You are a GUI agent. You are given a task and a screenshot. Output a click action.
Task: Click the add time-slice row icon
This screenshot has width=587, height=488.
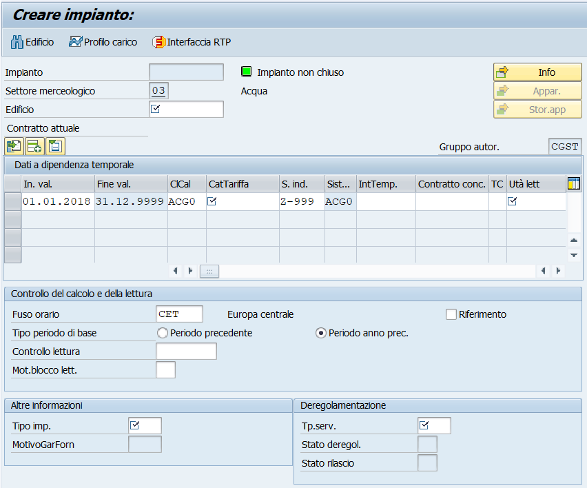coord(34,146)
